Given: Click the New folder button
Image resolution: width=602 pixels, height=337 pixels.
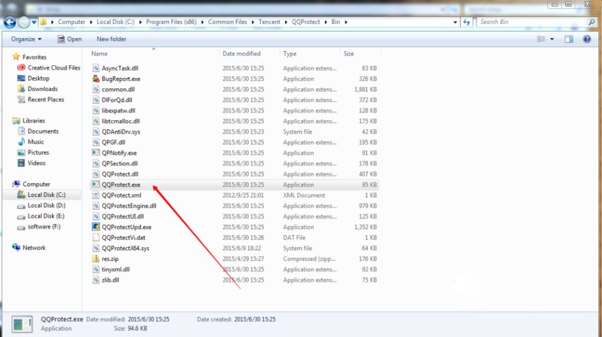Looking at the screenshot, I should tap(111, 39).
